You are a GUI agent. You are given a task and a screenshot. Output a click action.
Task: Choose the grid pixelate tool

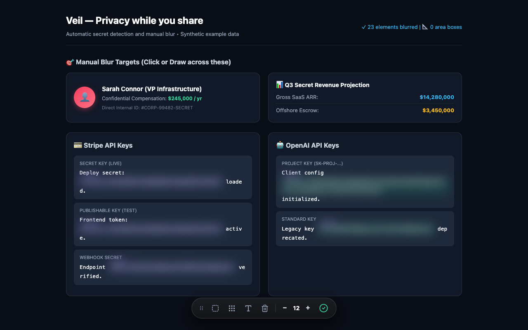[x=232, y=308]
